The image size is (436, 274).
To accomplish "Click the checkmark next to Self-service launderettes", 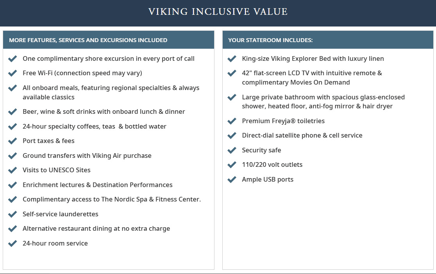I will coord(13,214).
